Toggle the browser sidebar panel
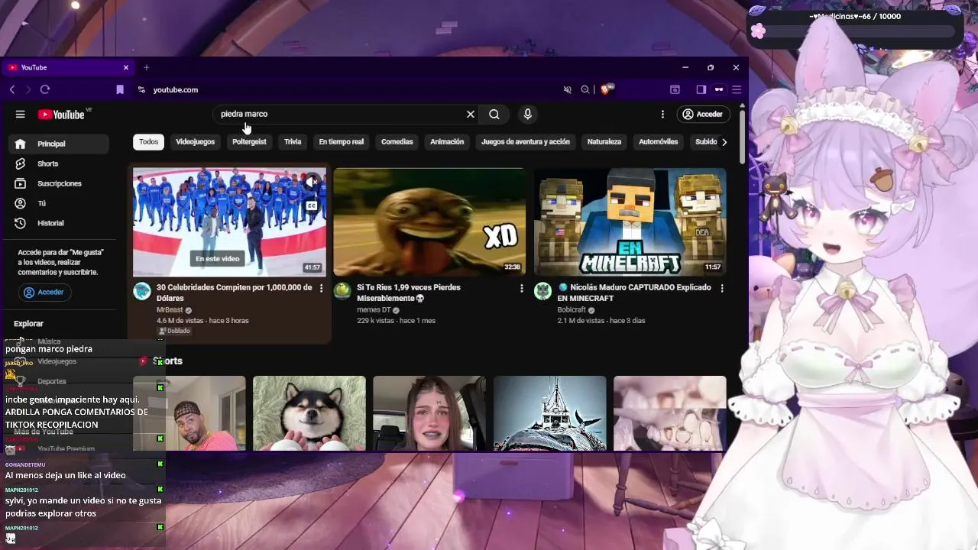The width and height of the screenshot is (978, 550). [x=701, y=89]
